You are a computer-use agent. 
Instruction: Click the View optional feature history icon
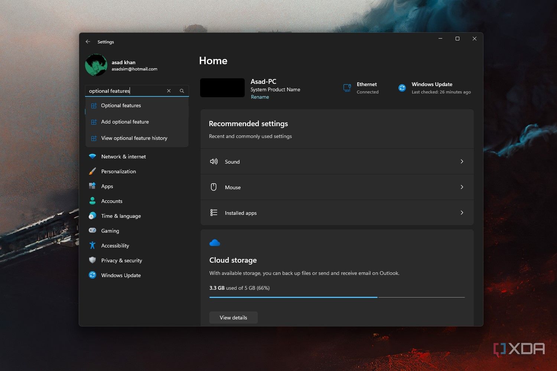(x=94, y=138)
